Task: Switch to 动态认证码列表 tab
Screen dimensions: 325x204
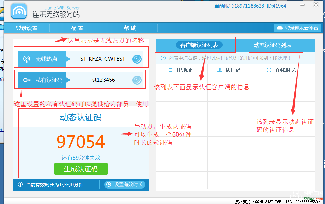Action: click(x=272, y=45)
